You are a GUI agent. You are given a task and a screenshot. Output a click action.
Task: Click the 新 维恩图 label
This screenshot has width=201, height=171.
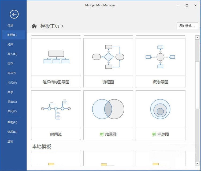point(108,134)
